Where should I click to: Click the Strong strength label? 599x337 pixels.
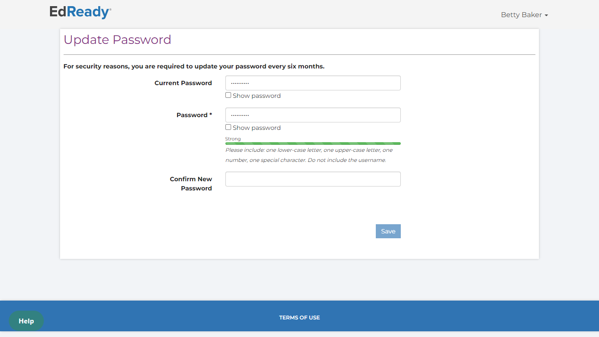click(233, 139)
